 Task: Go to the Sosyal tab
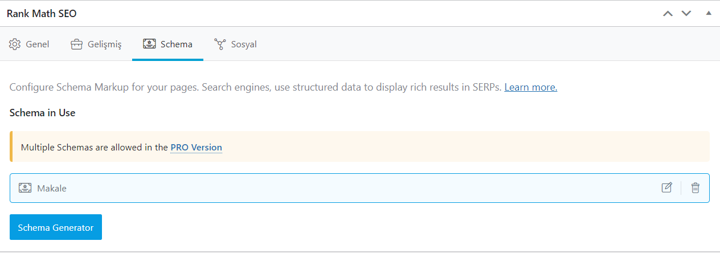[235, 44]
